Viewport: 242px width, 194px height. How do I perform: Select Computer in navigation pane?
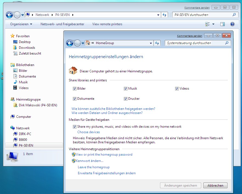[x=24, y=117]
